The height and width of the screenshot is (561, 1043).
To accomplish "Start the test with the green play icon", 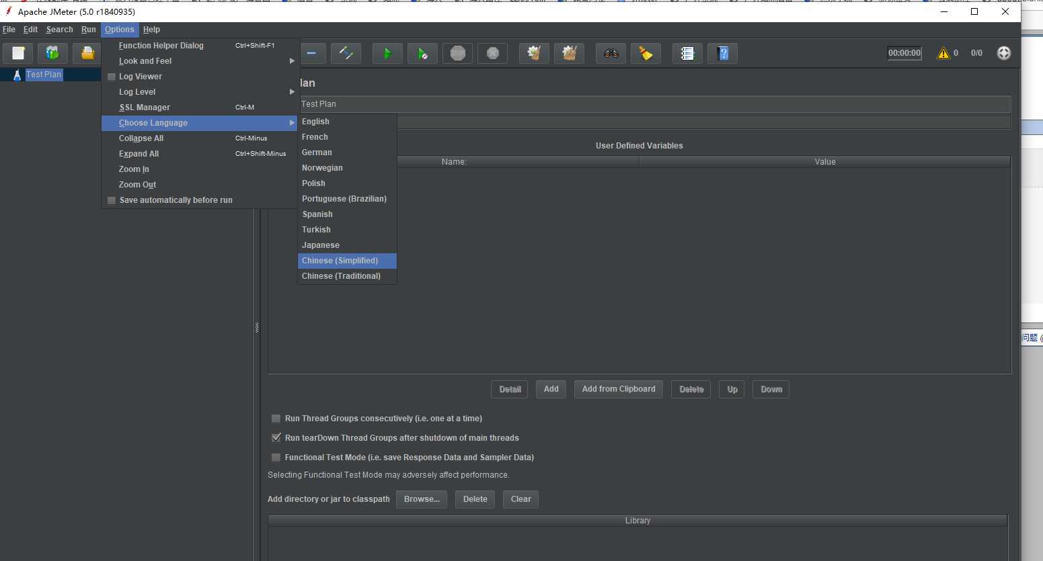I will tap(387, 53).
